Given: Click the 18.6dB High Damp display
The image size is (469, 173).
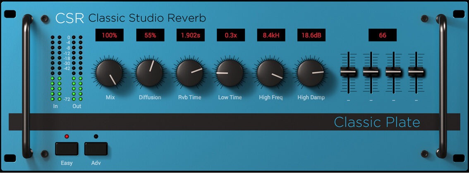Looking at the screenshot, I should click(311, 36).
